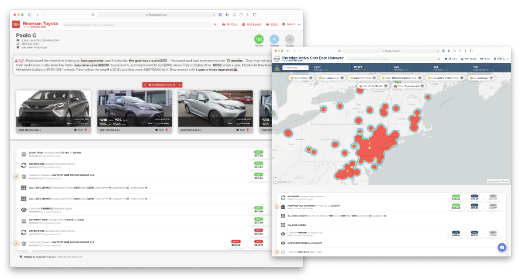The height and width of the screenshot is (280, 526).
Task: Go to previous vehicle using left arrow on red bar
Action: (145, 85)
